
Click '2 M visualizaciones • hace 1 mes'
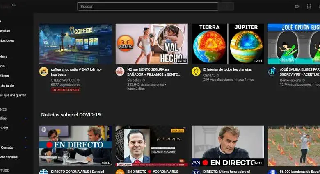tap(229, 80)
